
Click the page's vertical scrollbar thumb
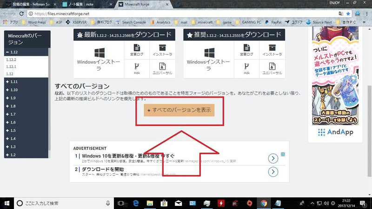369,131
